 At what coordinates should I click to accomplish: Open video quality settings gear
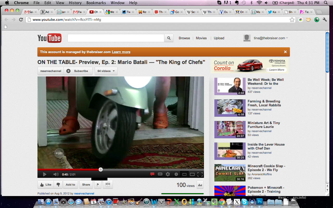168,174
